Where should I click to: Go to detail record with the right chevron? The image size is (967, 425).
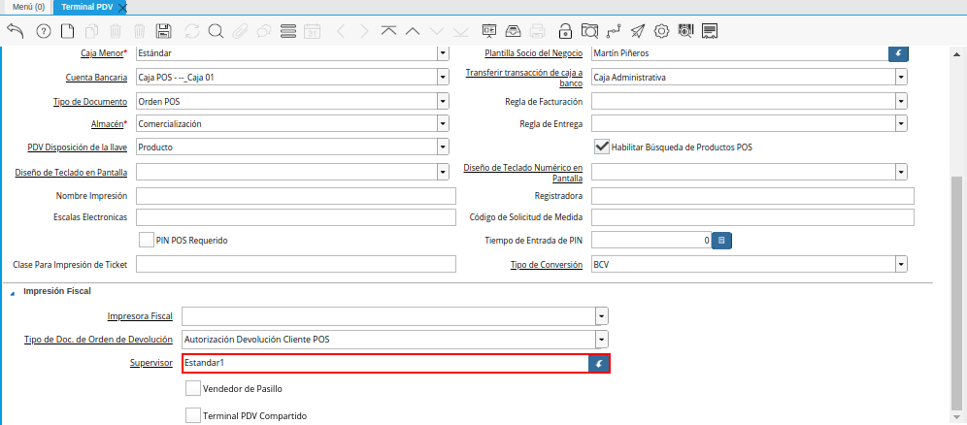(x=364, y=31)
